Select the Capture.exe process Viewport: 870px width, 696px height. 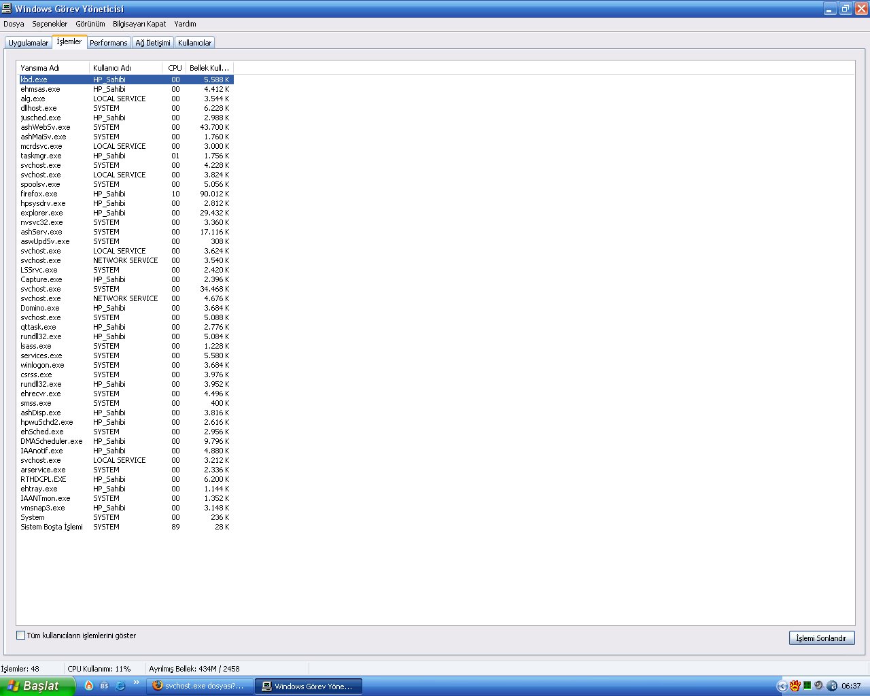point(126,279)
